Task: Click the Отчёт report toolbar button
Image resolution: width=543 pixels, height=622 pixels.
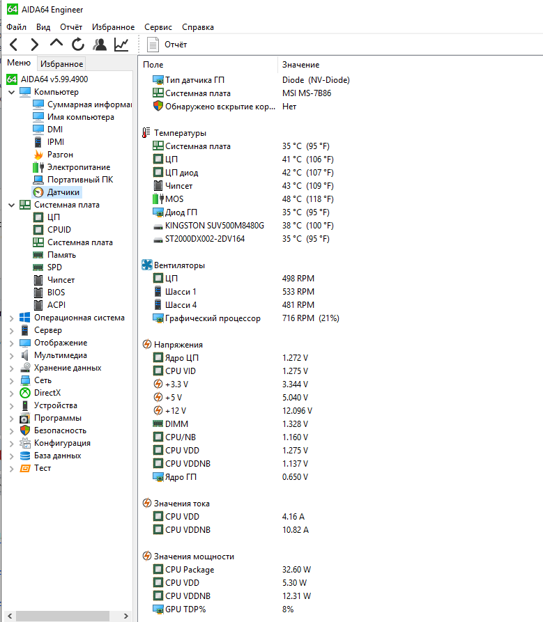Action: tap(167, 45)
